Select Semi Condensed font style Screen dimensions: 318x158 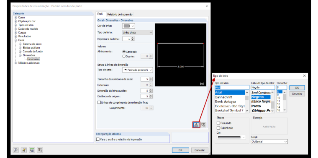[x=261, y=92]
